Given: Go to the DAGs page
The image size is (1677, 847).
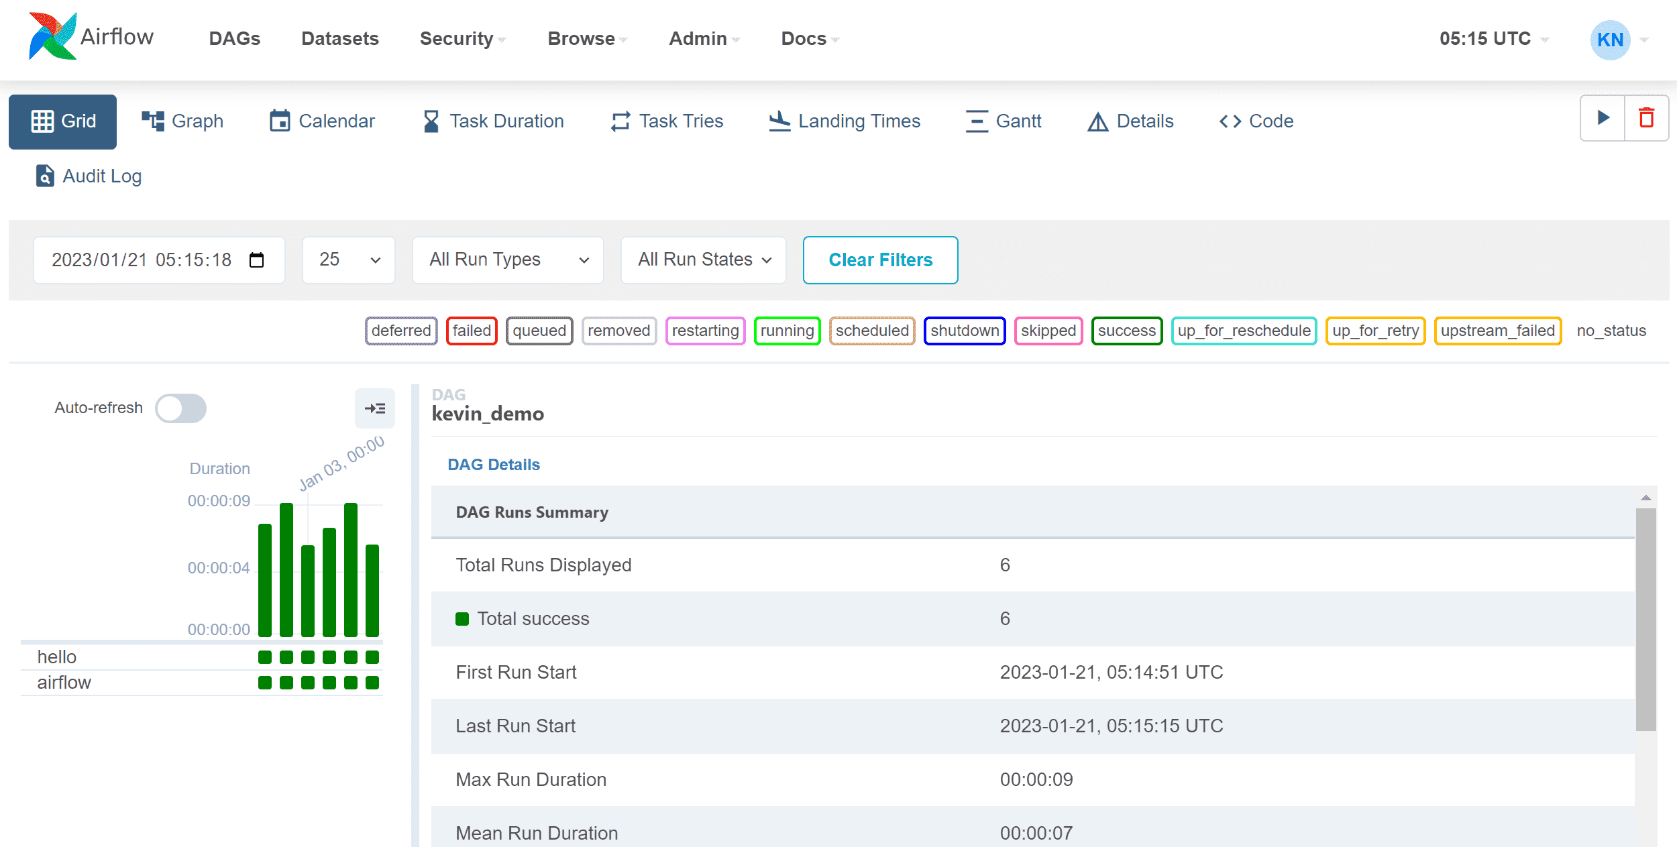Looking at the screenshot, I should [234, 39].
